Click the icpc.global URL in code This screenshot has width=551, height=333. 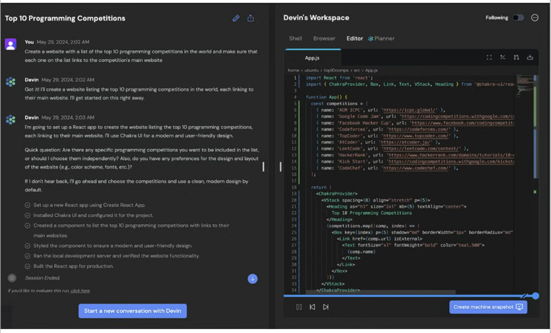coord(409,110)
